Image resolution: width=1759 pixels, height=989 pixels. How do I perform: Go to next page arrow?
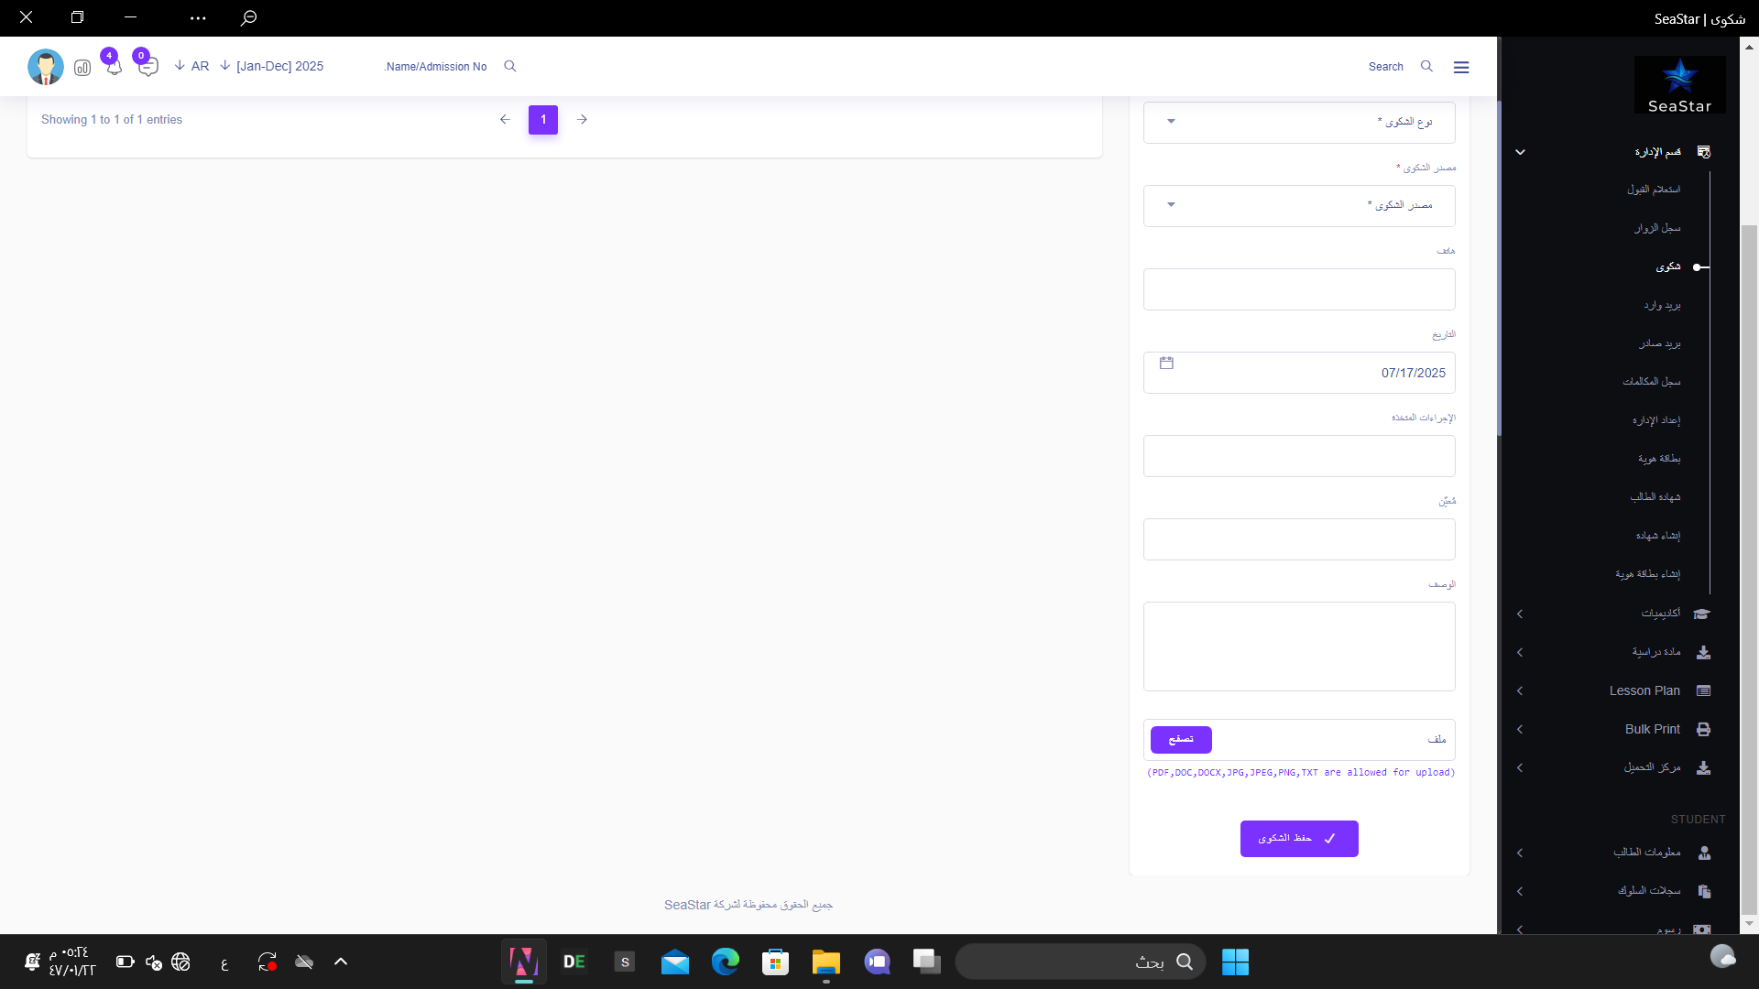pyautogui.click(x=582, y=120)
